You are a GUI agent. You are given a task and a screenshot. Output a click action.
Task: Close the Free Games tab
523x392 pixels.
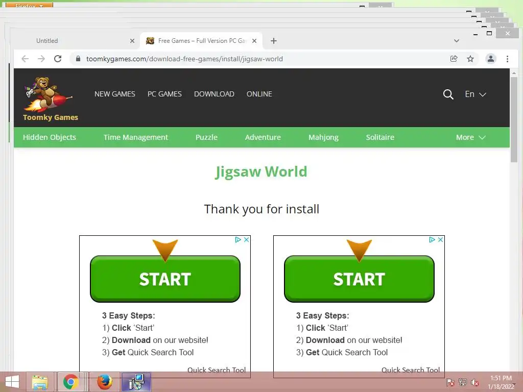(x=254, y=41)
